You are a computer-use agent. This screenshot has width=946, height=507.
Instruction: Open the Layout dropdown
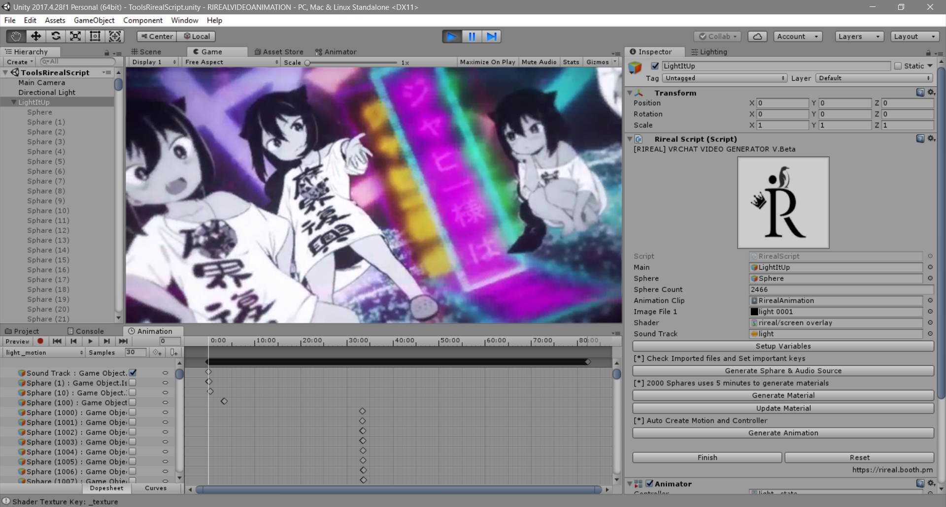914,36
